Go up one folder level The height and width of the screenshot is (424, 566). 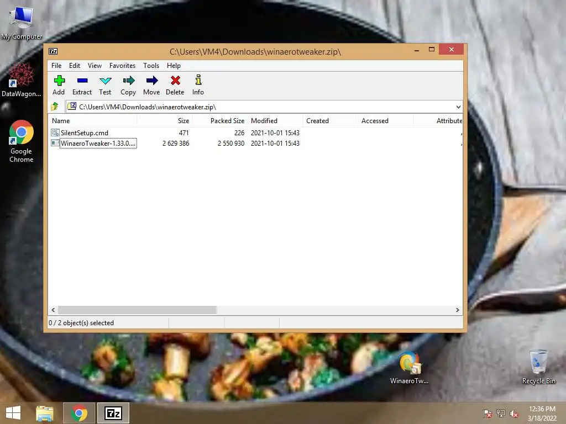[x=55, y=107]
